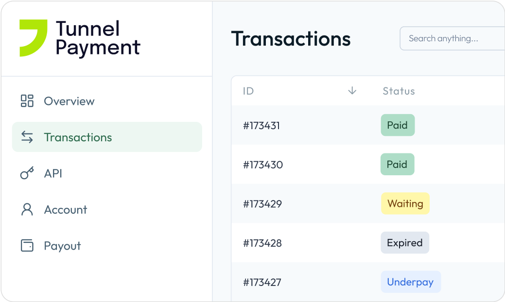Click the Tunnel Payment logo

(x=79, y=38)
